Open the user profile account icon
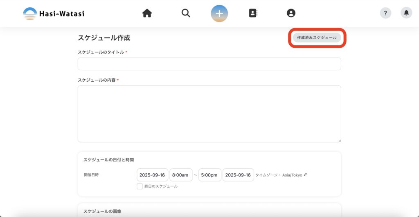419x217 pixels. [x=291, y=13]
